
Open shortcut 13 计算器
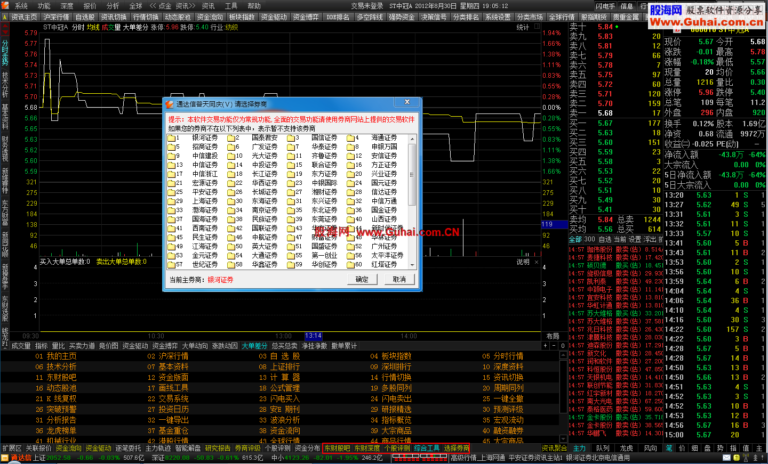tap(279, 378)
